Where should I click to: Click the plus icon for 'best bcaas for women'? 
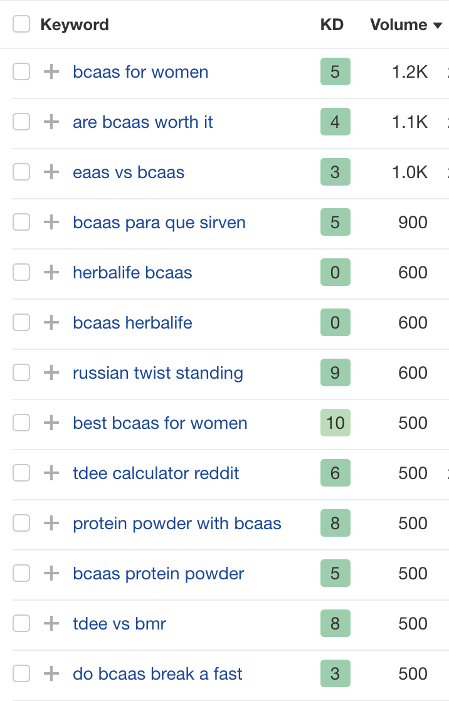pyautogui.click(x=51, y=423)
